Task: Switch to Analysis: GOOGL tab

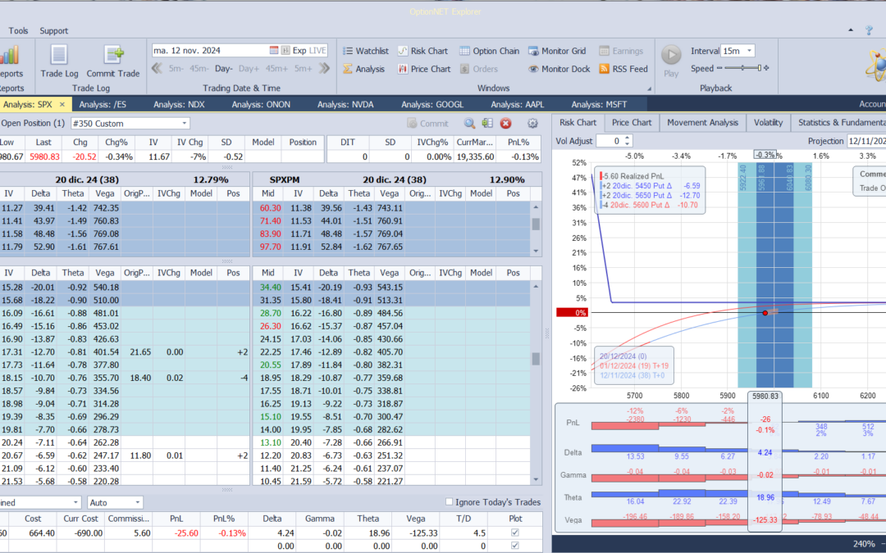Action: click(x=432, y=104)
